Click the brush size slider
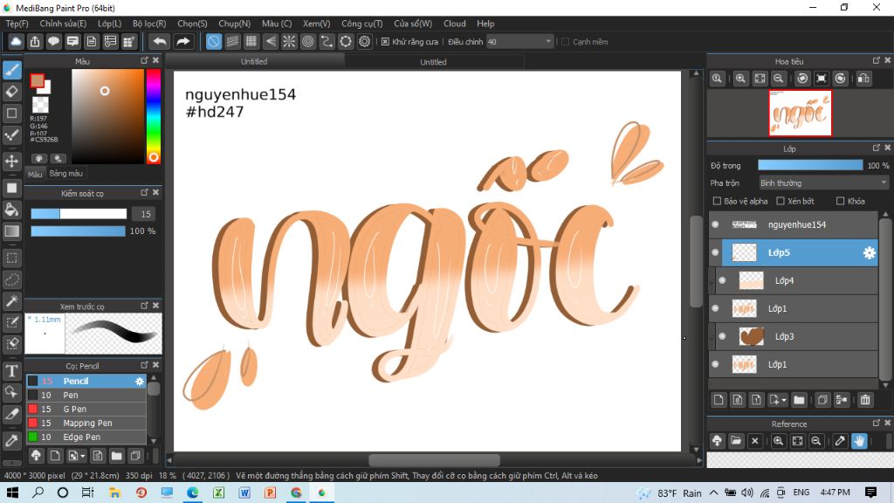 (79, 214)
